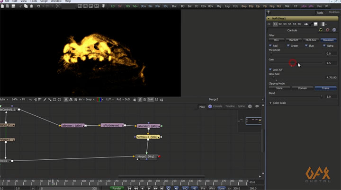Click the blue info icon in Controls
Viewport: 341px width, 190px height.
click(x=334, y=30)
